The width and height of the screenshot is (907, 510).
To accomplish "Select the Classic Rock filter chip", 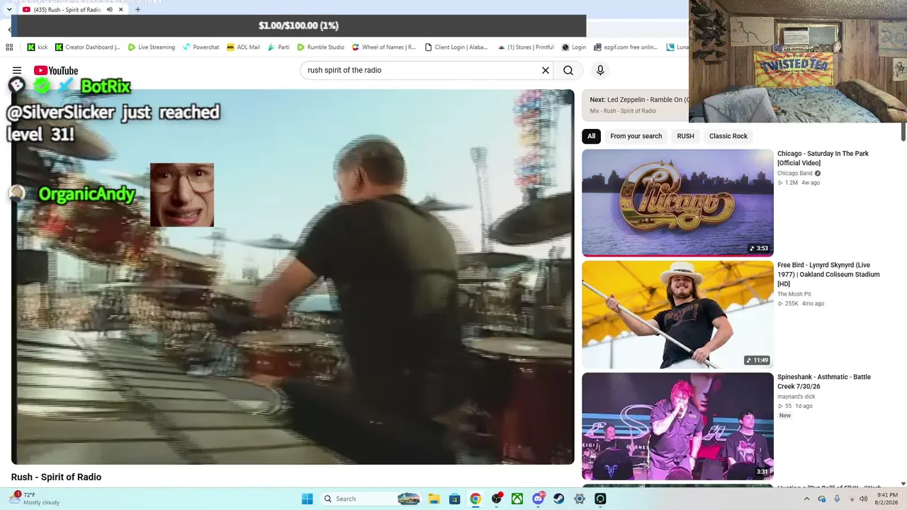I will 728,136.
